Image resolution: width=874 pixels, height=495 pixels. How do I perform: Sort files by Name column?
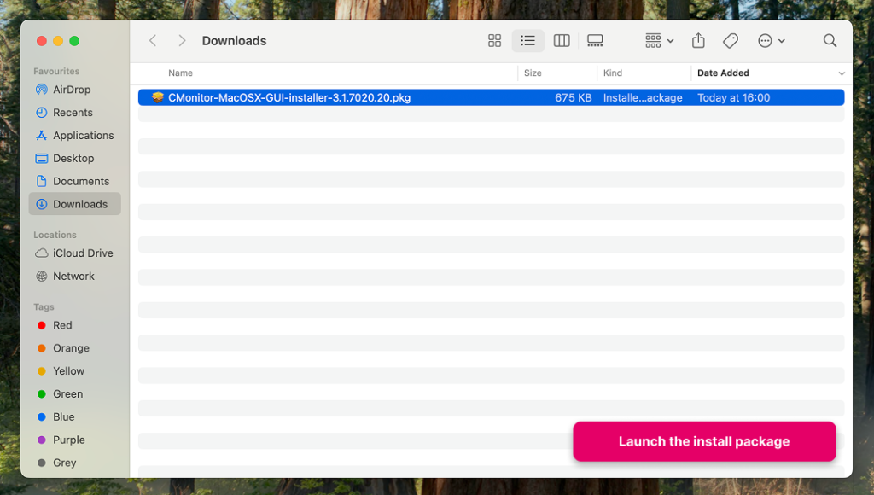[181, 73]
